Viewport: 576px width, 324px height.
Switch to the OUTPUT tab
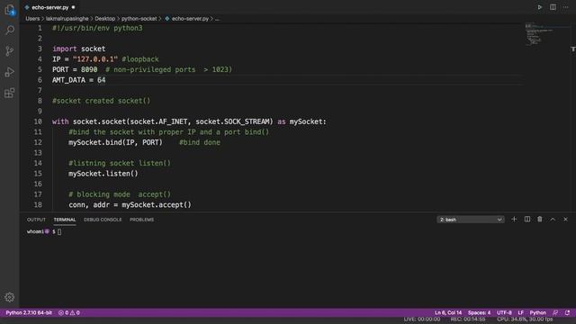pos(36,220)
